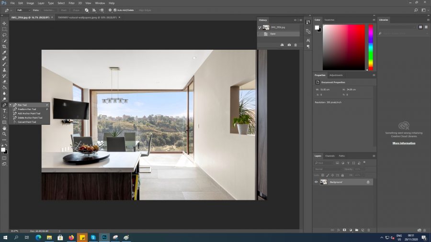Screen dimensions: 431x242
Task: Select the Zoom tool
Action: tap(4, 134)
